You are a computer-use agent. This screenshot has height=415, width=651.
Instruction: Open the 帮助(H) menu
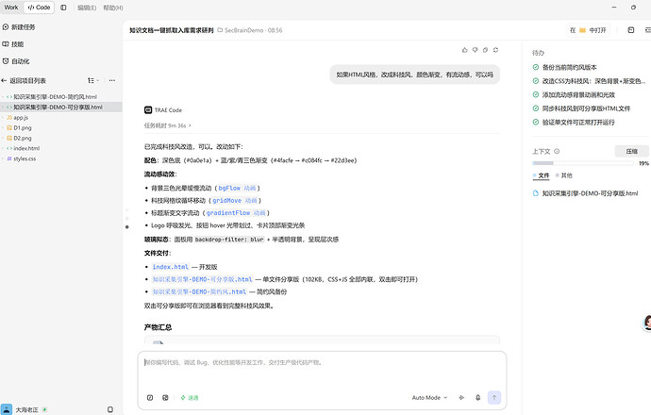(113, 8)
